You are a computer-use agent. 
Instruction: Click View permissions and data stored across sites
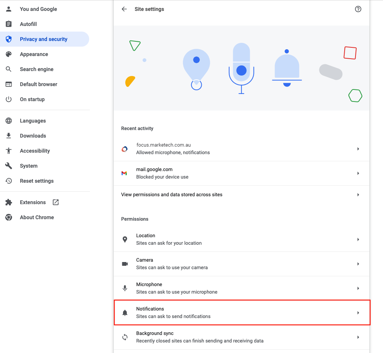(172, 195)
